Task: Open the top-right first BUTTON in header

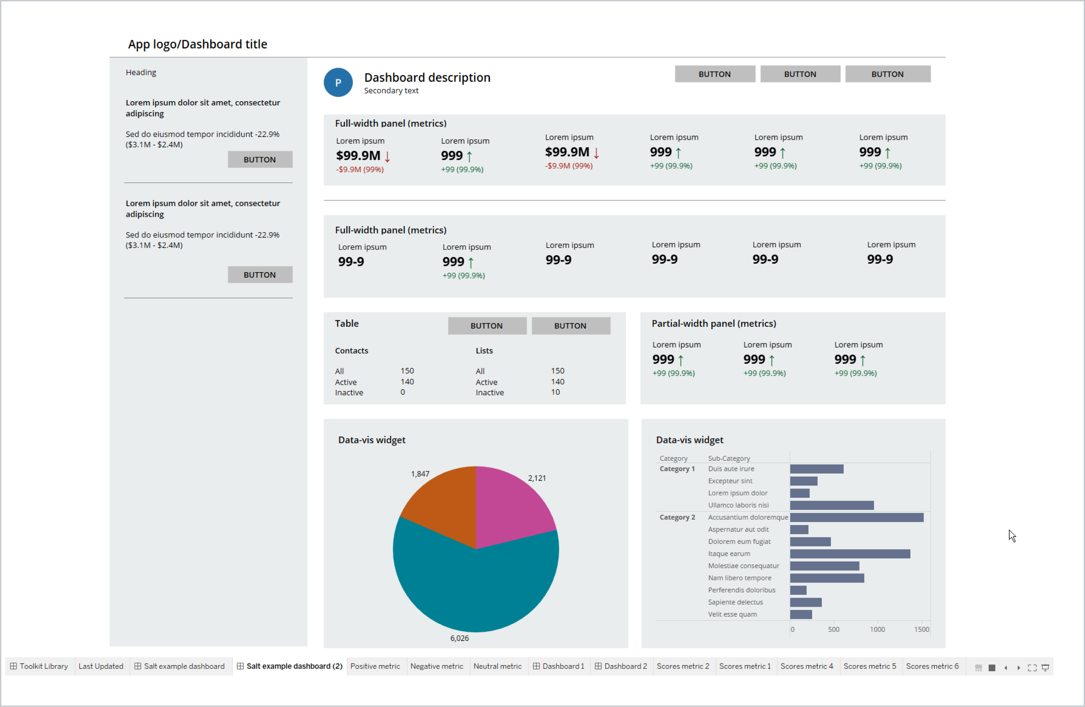Action: 713,74
